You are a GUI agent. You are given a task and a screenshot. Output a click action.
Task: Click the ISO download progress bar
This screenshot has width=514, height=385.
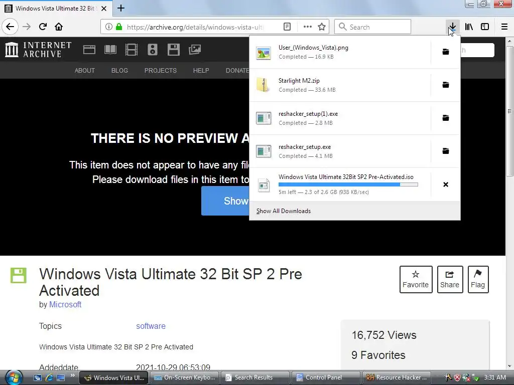point(348,184)
